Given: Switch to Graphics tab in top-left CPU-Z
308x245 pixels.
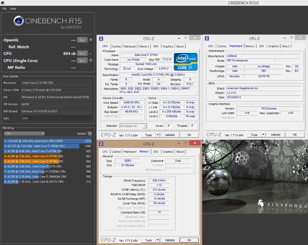Looking at the screenshot, I should pyautogui.click(x=168, y=46).
